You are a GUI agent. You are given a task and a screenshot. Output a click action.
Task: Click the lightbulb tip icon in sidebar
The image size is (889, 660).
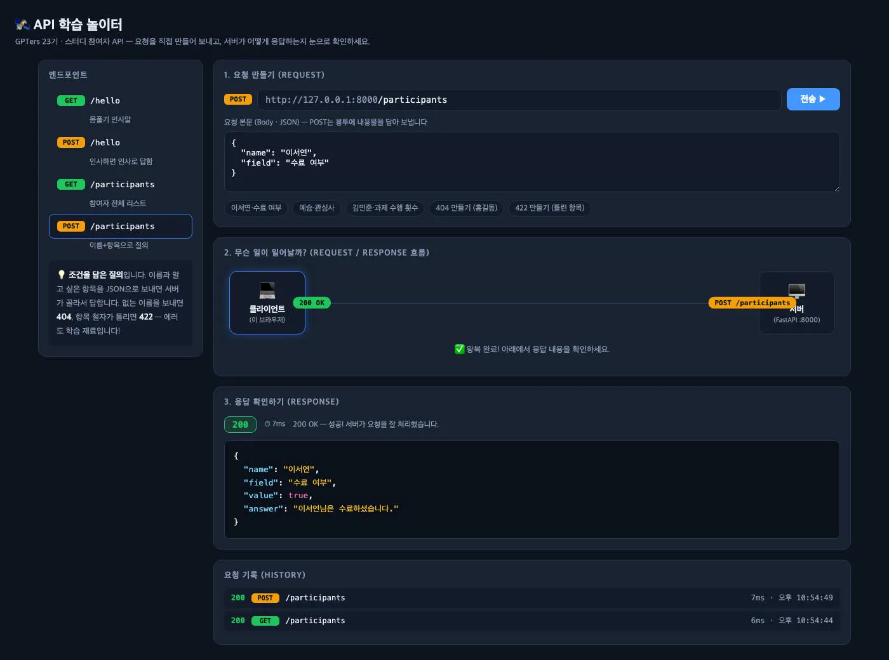pyautogui.click(x=61, y=275)
